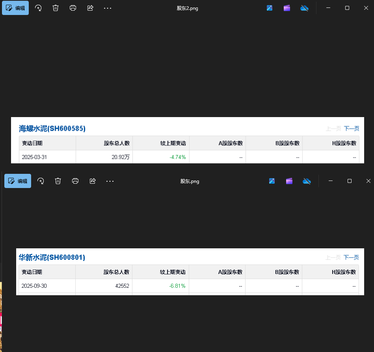This screenshot has width=374, height=352.
Task: Open more options in 股东.png window
Action: [110, 181]
